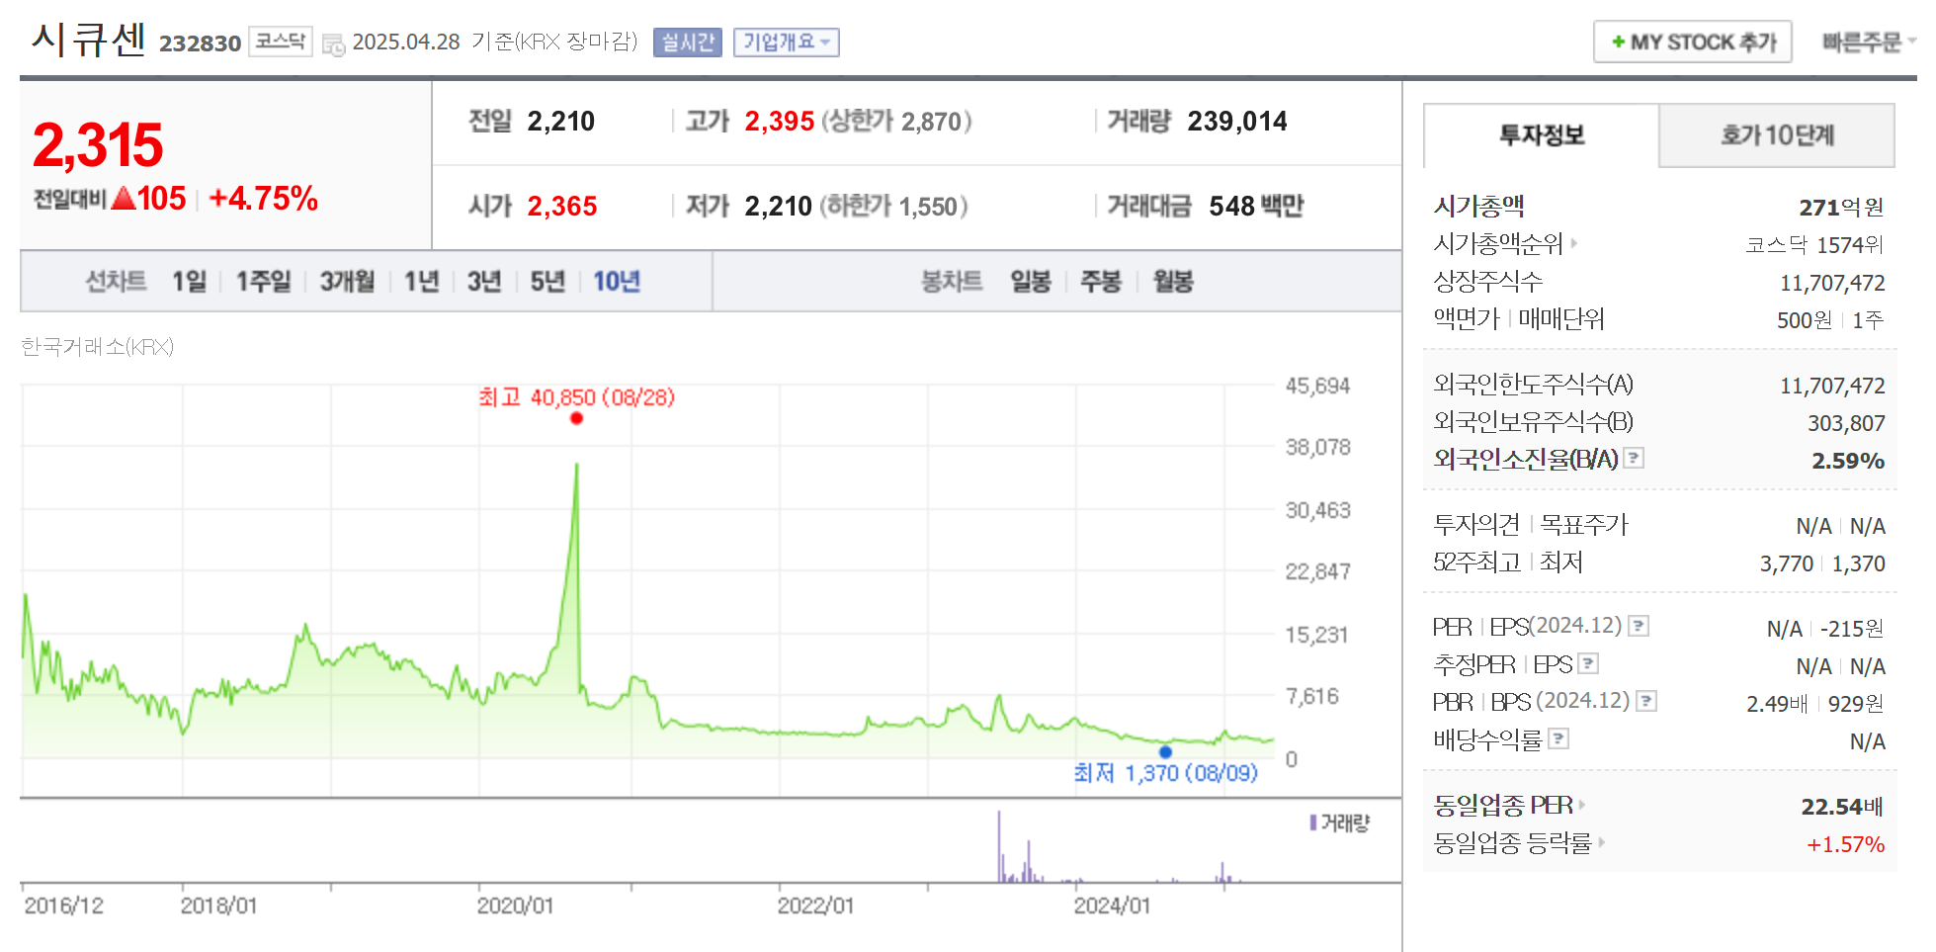Select the 1일 line chart period
Screen dimensions: 1936x952
[189, 282]
